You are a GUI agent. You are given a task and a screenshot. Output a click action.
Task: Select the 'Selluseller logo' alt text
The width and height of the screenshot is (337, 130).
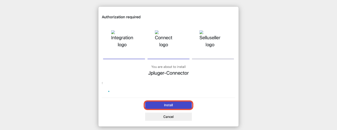(210, 41)
